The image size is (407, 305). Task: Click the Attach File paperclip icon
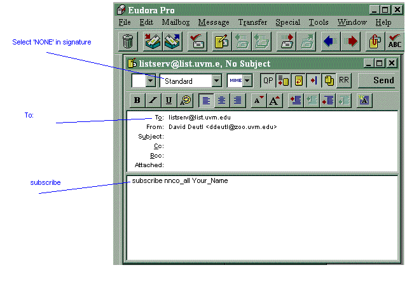[374, 42]
